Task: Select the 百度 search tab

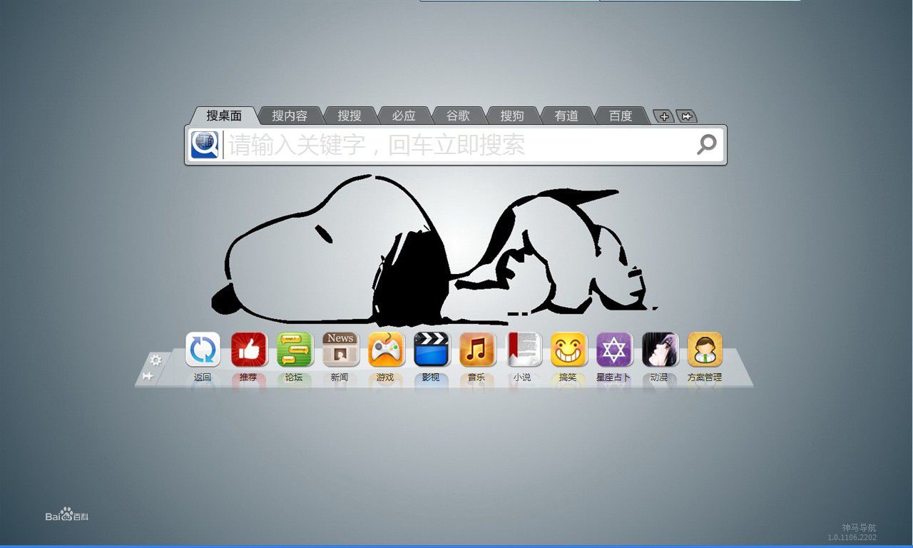Action: (x=620, y=116)
